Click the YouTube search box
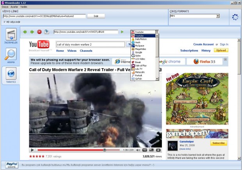242x170 pixels. coord(91,44)
